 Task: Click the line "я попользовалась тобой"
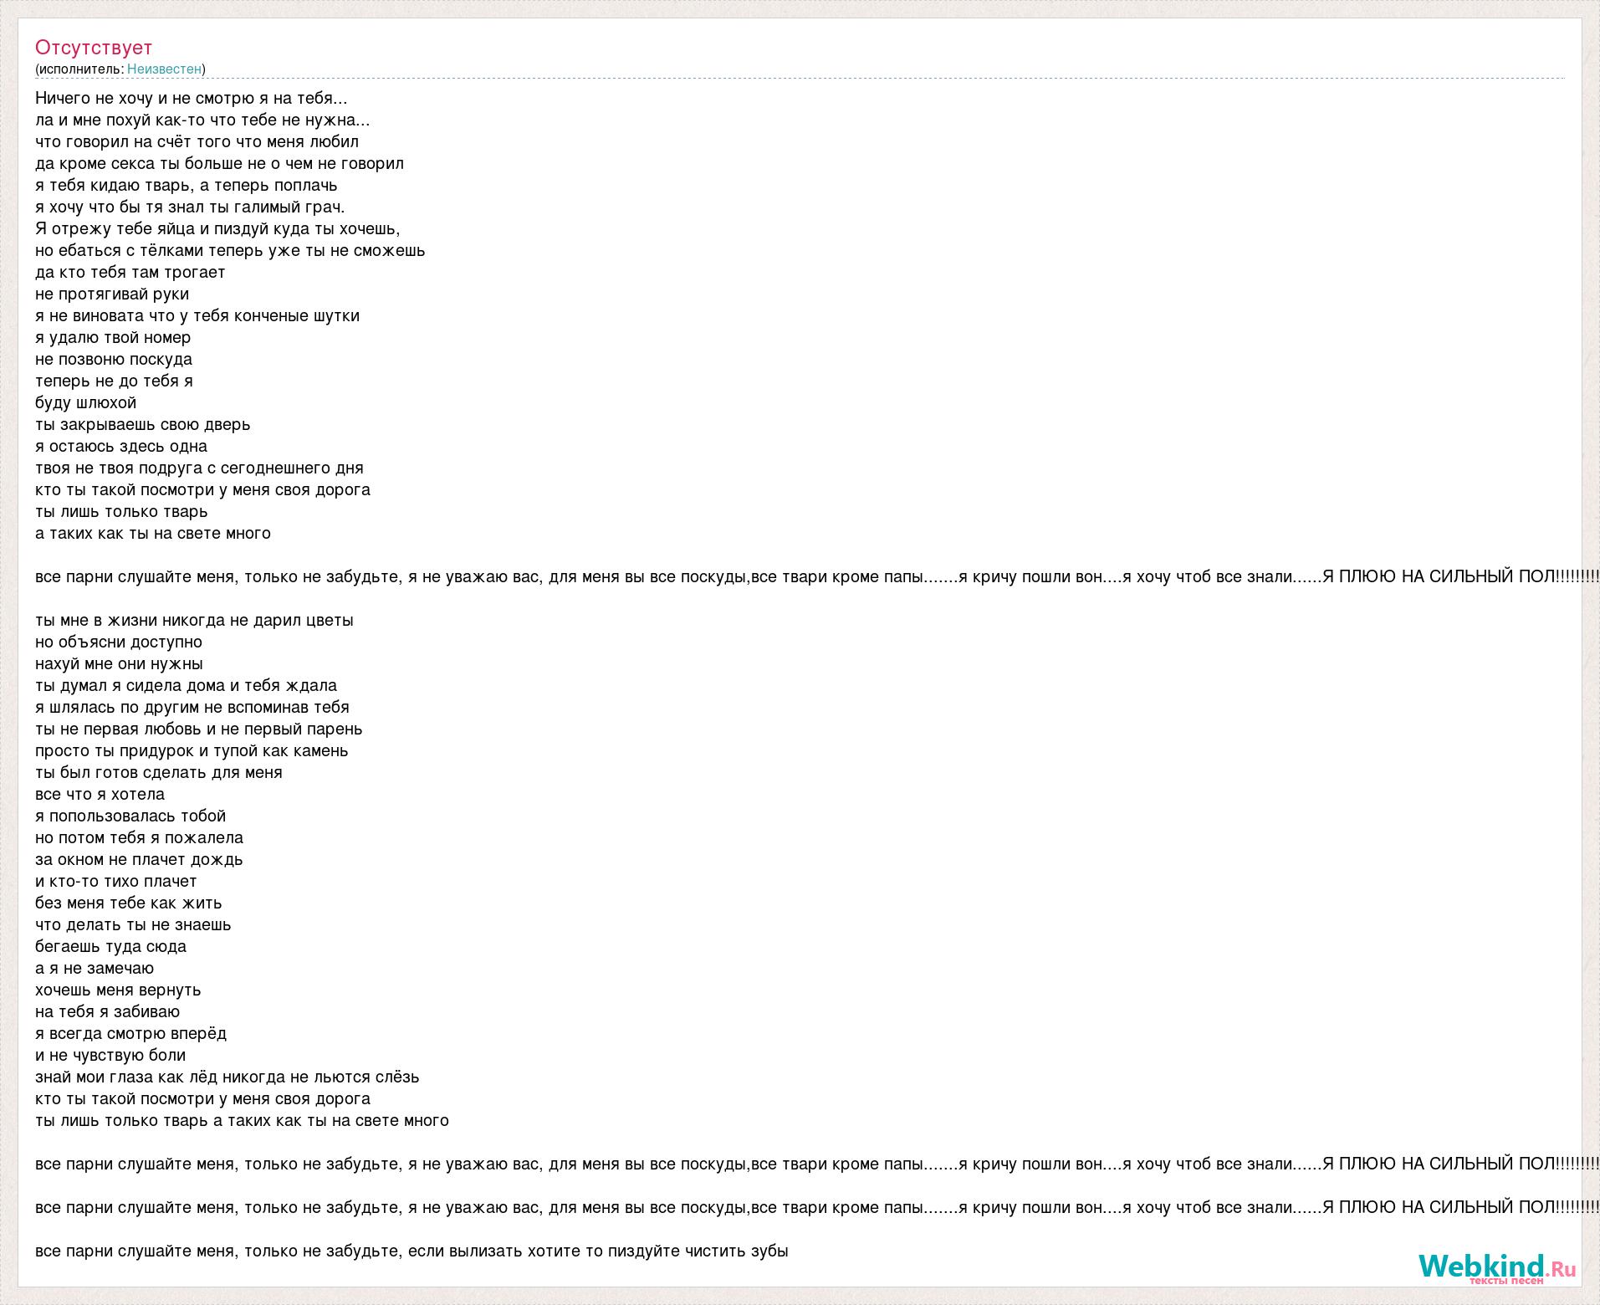[x=130, y=816]
